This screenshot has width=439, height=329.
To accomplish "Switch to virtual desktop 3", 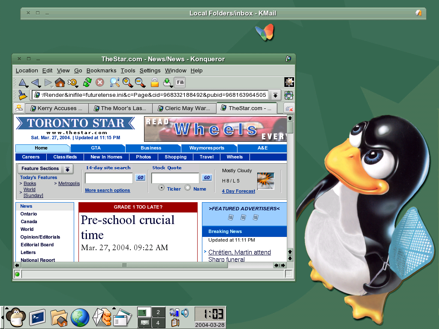I will pos(144,323).
